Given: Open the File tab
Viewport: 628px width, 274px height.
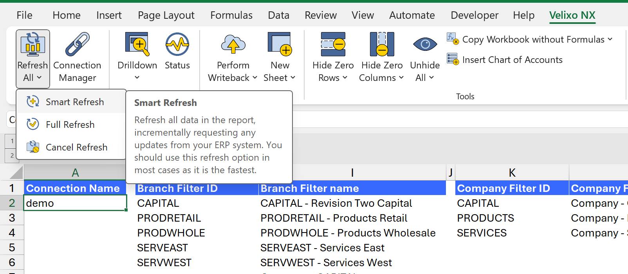Looking at the screenshot, I should click(24, 15).
